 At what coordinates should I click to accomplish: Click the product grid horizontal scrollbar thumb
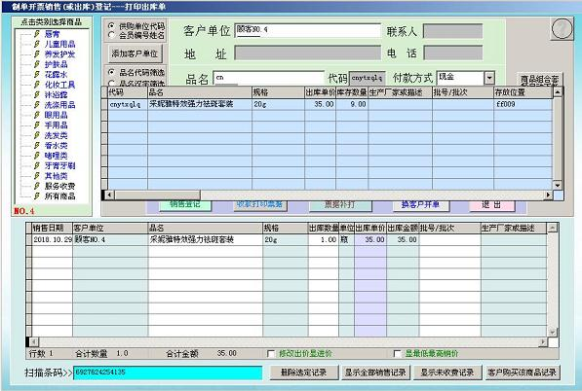(x=157, y=195)
